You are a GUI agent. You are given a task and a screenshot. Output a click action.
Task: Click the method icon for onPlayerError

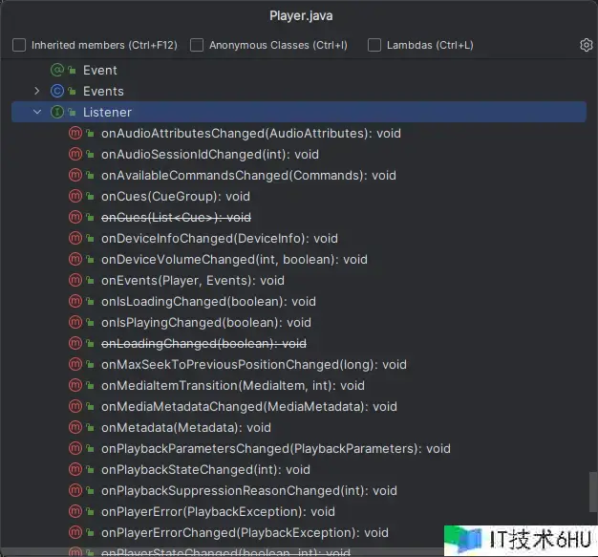(x=75, y=511)
